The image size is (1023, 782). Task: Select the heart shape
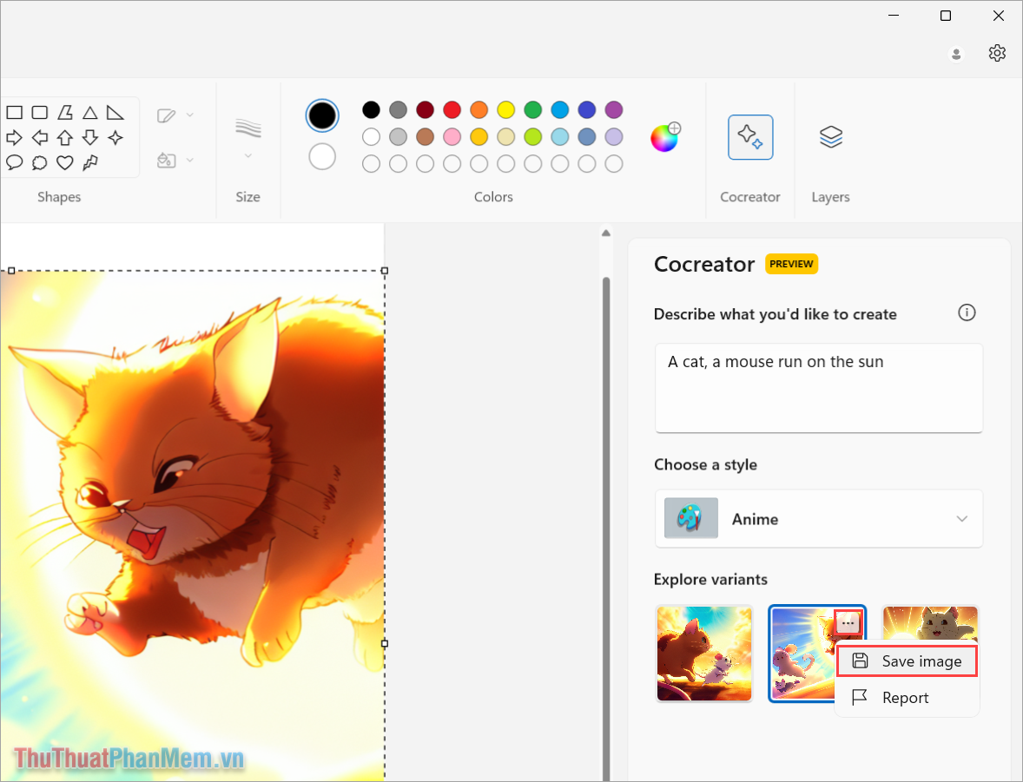[x=64, y=162]
